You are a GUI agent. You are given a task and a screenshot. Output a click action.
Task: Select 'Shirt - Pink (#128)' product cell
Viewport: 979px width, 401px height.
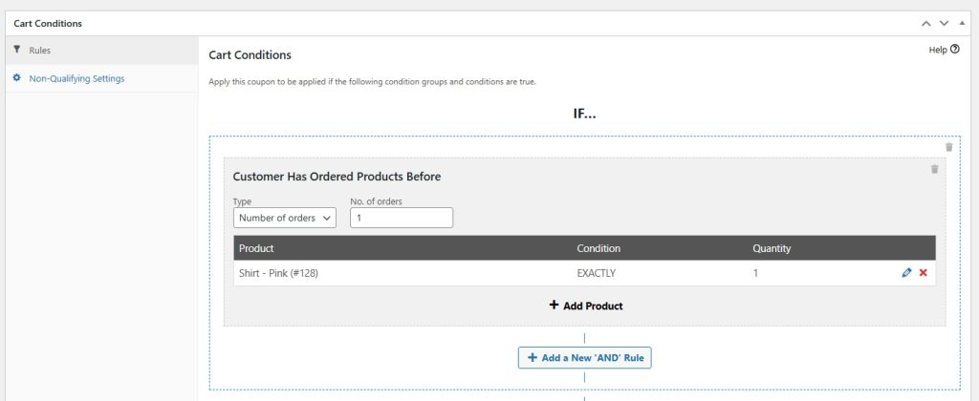coord(278,273)
